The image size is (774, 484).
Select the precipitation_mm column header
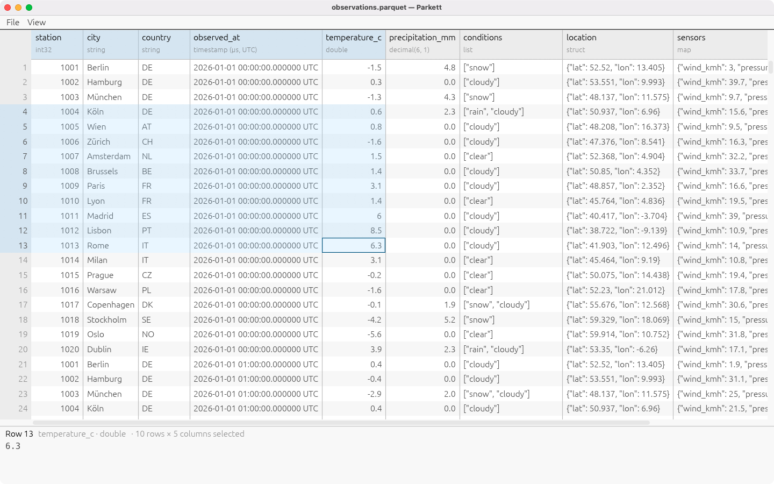coord(422,44)
